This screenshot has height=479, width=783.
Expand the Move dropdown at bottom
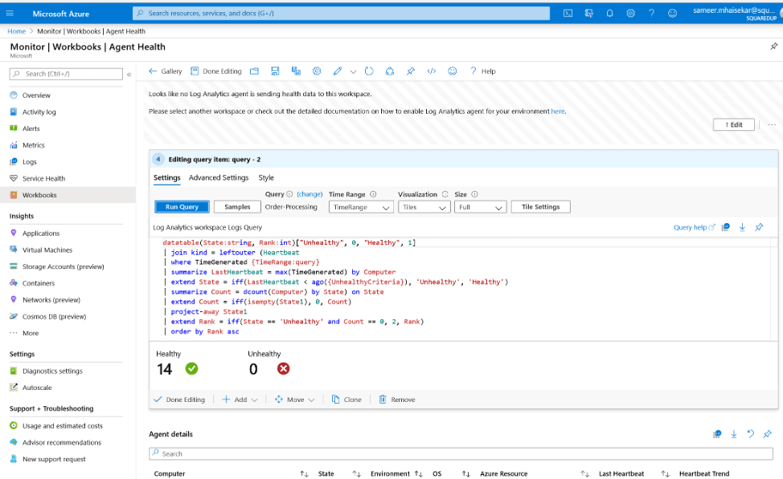point(294,400)
